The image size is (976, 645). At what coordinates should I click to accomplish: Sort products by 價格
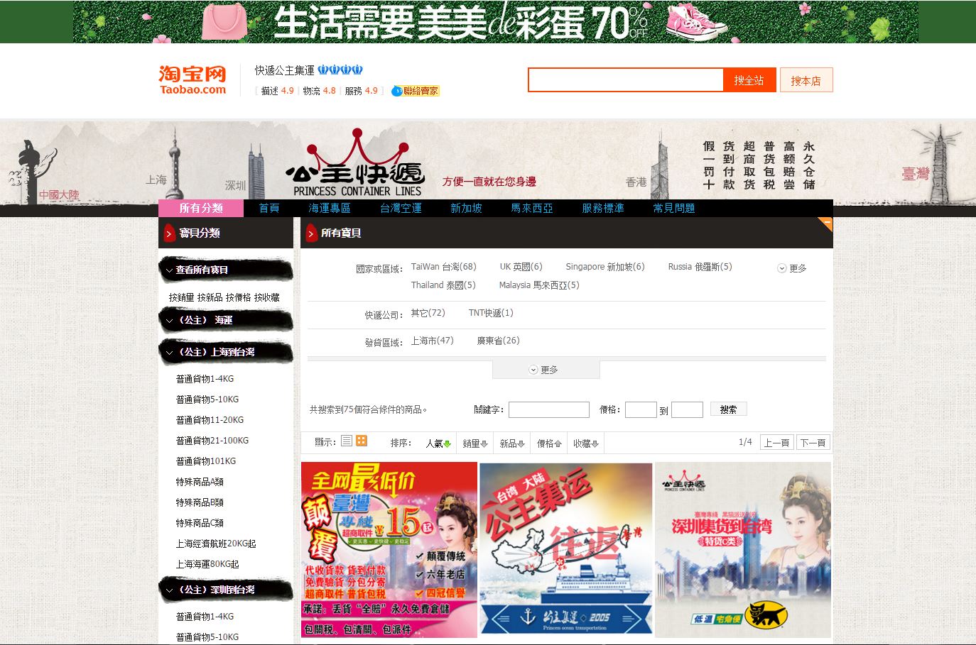[x=549, y=443]
